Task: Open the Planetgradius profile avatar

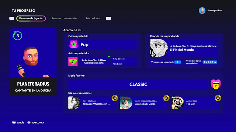Action: point(202,11)
